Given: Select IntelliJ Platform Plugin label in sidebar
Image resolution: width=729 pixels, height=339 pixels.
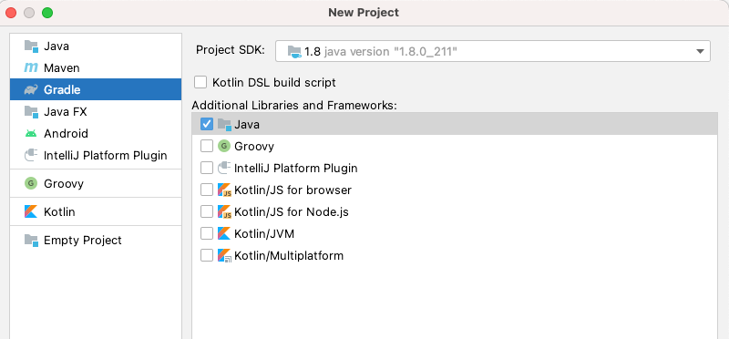Looking at the screenshot, I should tap(105, 155).
